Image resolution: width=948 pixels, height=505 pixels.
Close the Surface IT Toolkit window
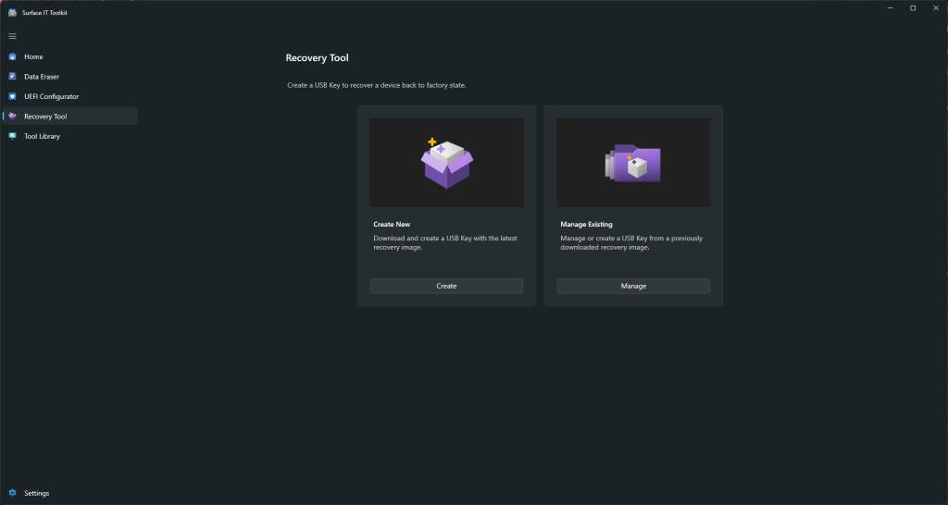click(936, 7)
